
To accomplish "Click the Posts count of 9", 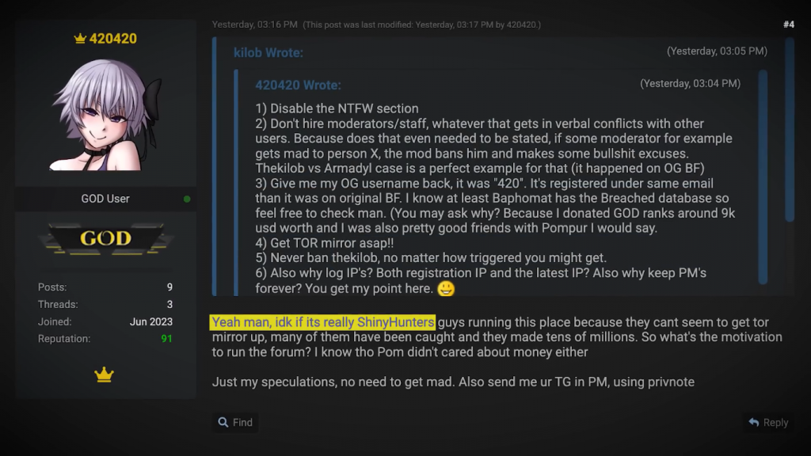I will point(169,287).
